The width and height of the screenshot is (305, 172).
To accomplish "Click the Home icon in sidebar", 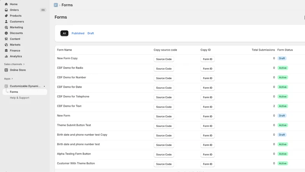I will pyautogui.click(x=6, y=4).
